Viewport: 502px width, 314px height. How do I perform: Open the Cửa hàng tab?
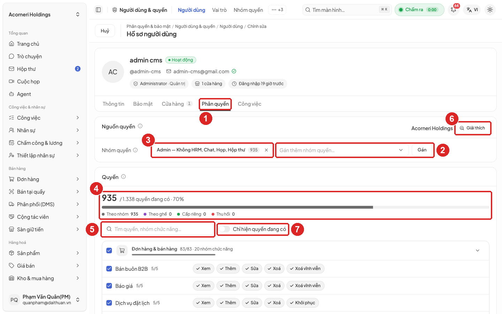coord(177,104)
